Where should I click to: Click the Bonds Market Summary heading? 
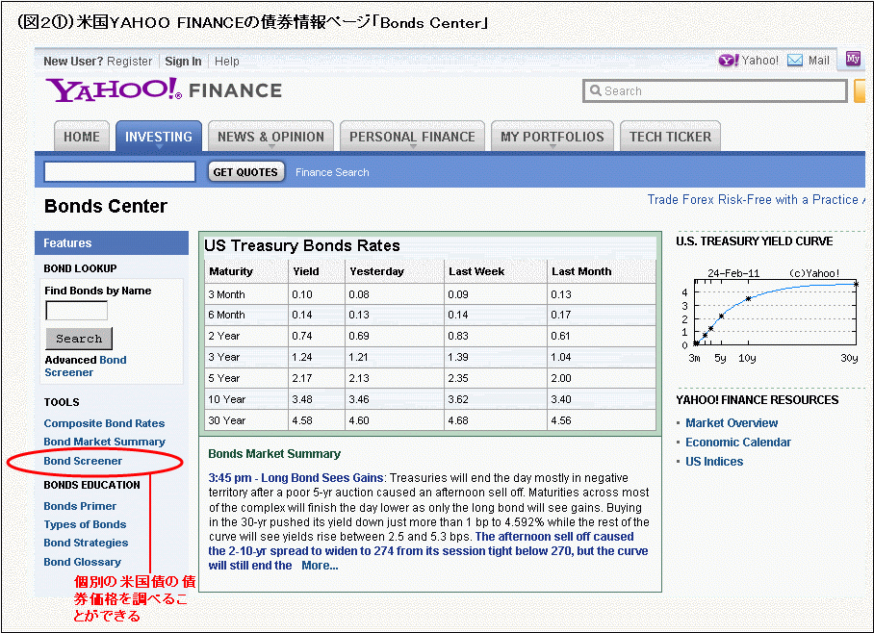click(274, 454)
